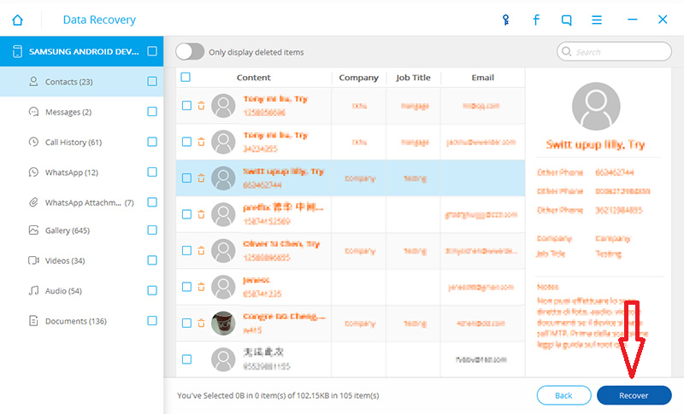The height and width of the screenshot is (414, 684).
Task: Sort by Email column header
Action: click(482, 78)
